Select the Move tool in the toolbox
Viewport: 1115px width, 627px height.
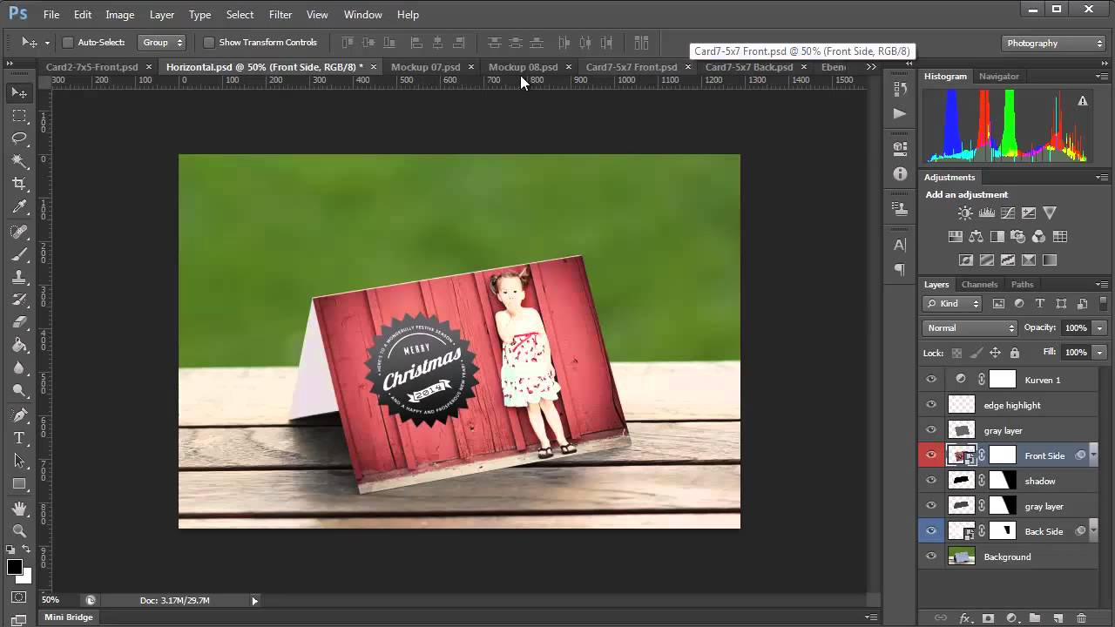click(19, 92)
